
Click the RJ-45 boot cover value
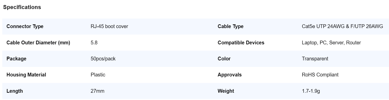click(x=109, y=26)
